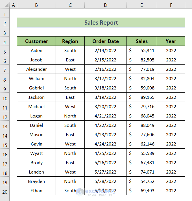Select the cell containing Wyatt

pos(36,153)
